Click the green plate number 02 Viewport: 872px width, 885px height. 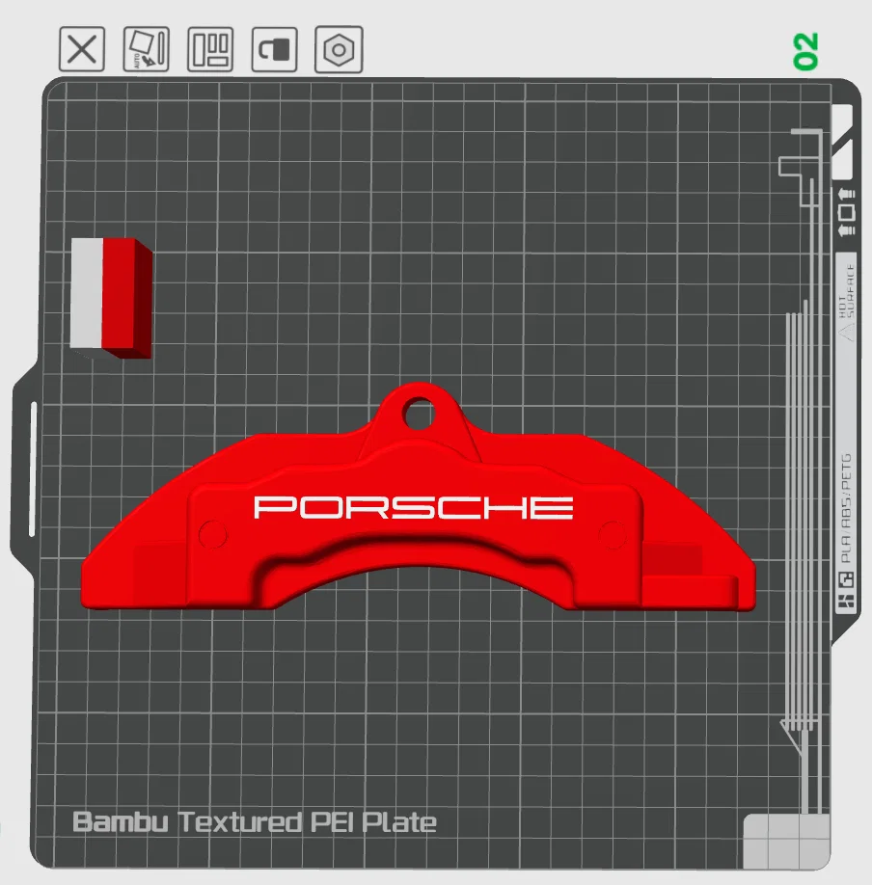coord(805,51)
